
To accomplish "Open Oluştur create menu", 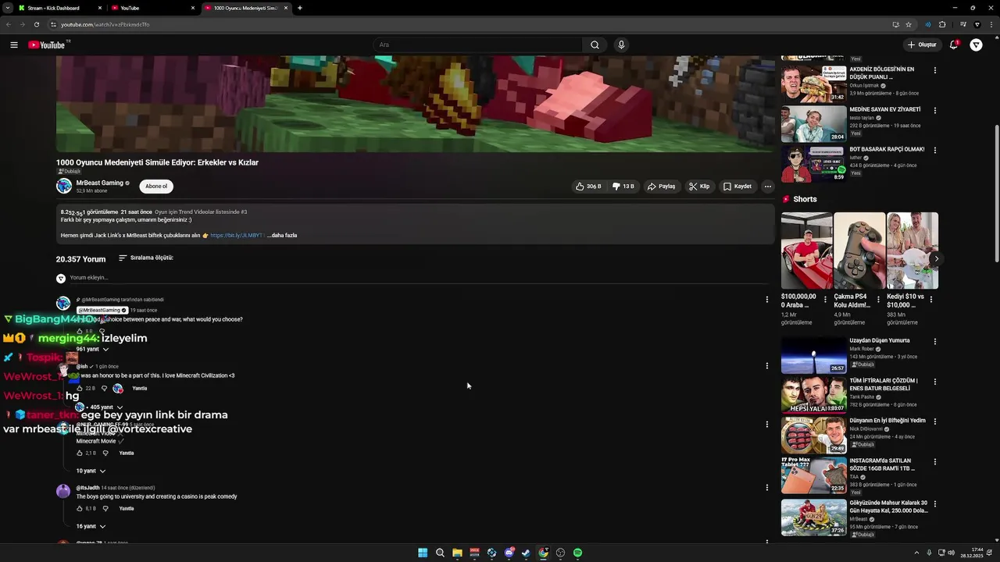I will [922, 44].
